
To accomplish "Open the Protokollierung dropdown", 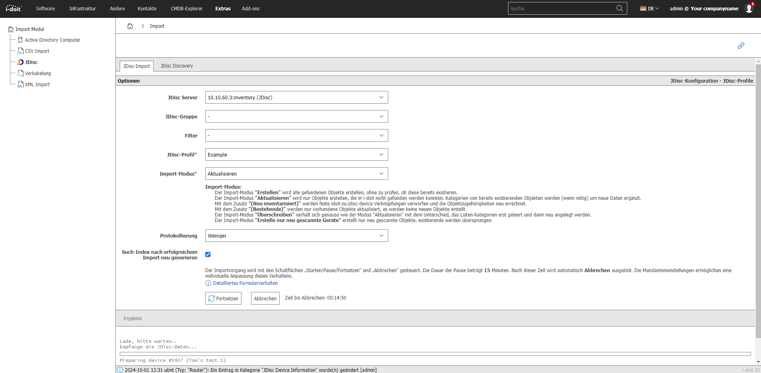I will (297, 236).
